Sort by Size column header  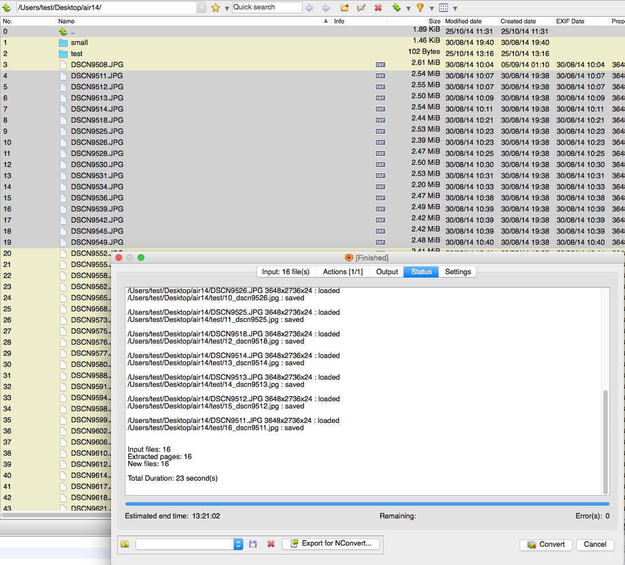415,21
